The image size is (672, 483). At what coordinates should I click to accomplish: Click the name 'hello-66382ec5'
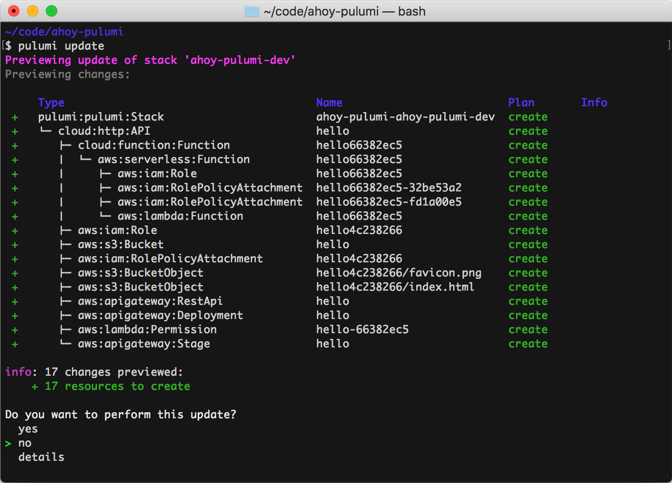coord(362,329)
